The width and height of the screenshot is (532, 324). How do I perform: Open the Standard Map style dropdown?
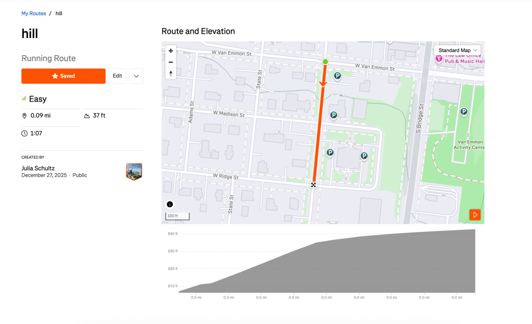pyautogui.click(x=457, y=50)
